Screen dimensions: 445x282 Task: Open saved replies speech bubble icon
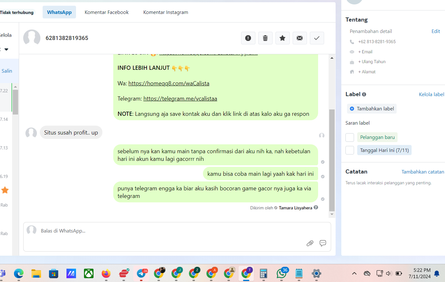323,243
